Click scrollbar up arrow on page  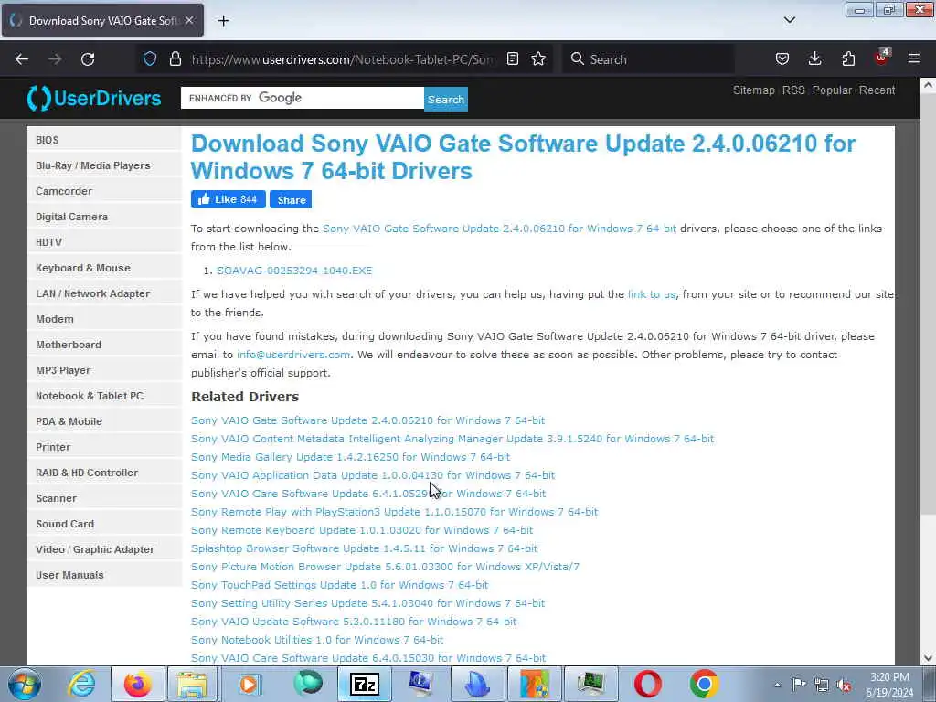point(928,85)
